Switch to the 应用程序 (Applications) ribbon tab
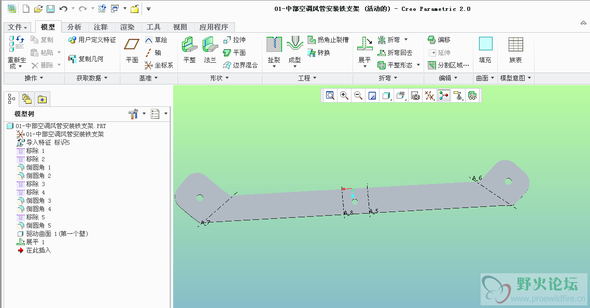The width and height of the screenshot is (590, 308). point(214,27)
